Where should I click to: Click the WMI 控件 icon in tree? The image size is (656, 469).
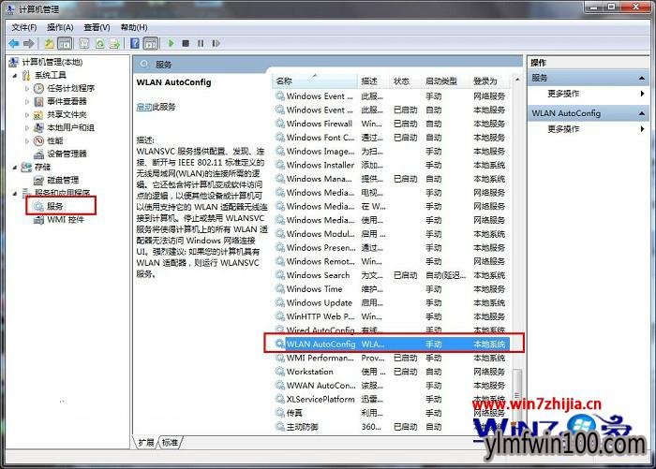38,220
